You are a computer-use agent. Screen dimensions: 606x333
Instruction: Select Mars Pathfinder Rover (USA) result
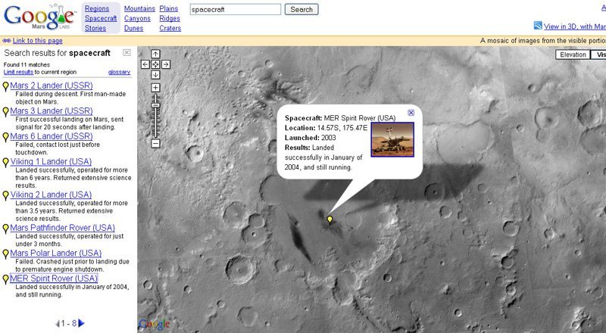point(63,228)
